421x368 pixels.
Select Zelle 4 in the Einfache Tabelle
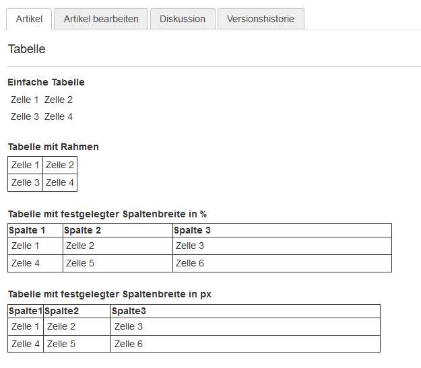click(x=59, y=116)
